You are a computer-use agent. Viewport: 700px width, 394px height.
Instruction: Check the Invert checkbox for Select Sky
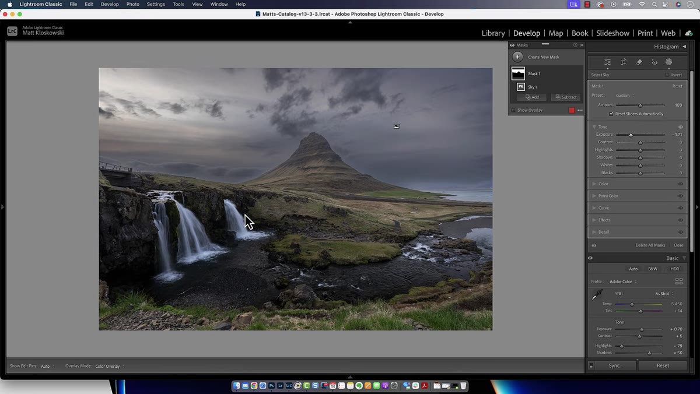(x=667, y=75)
